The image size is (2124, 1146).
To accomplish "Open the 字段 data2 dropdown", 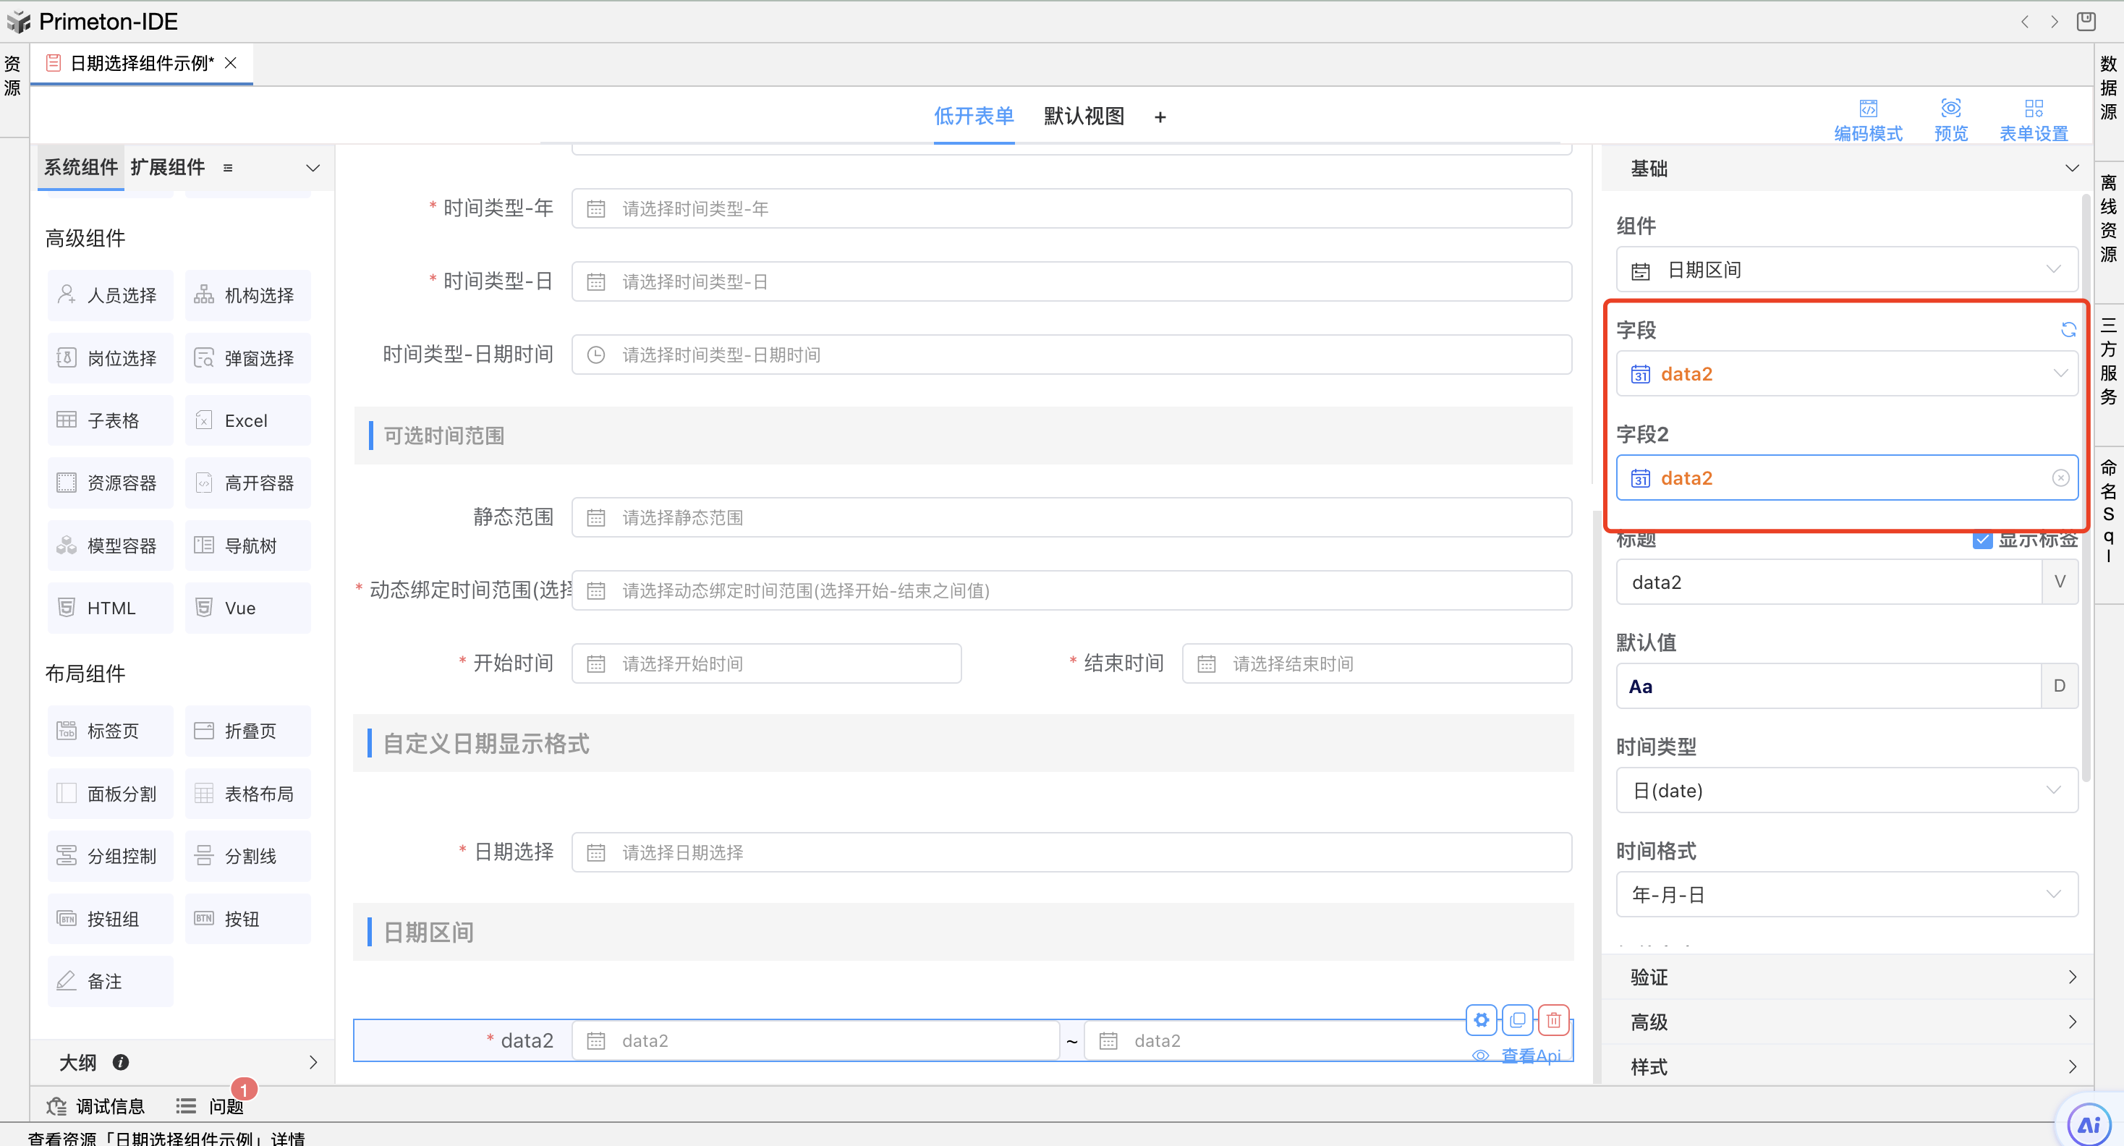I will coord(1846,373).
